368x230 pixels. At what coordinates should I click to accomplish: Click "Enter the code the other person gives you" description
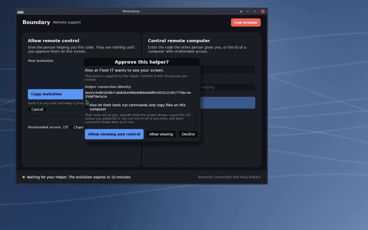(x=197, y=49)
